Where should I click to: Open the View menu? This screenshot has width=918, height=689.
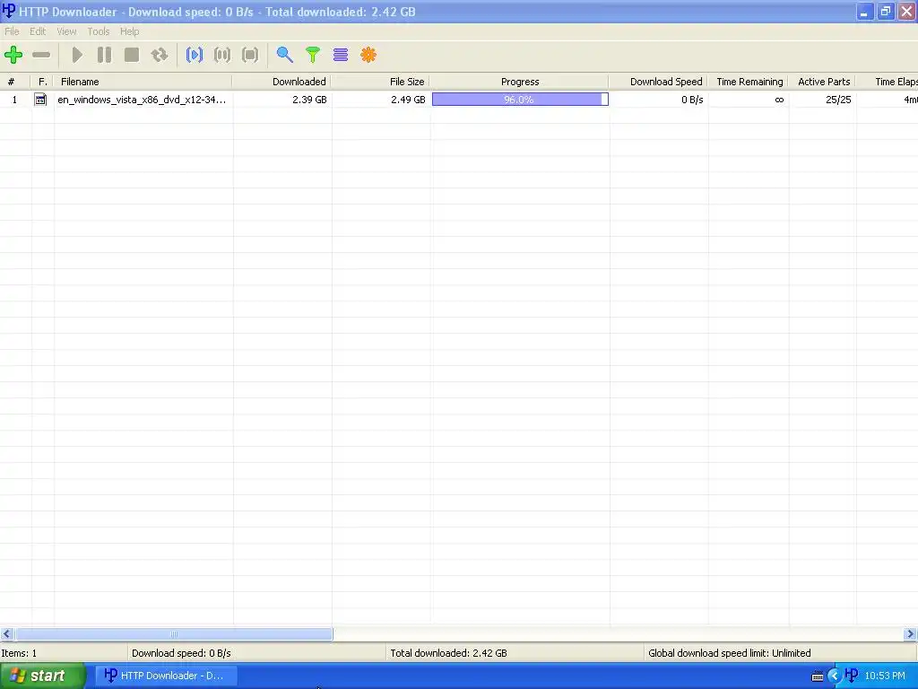[x=66, y=31]
